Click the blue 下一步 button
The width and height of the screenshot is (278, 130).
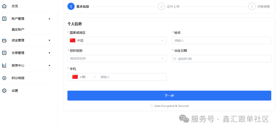[169, 96]
